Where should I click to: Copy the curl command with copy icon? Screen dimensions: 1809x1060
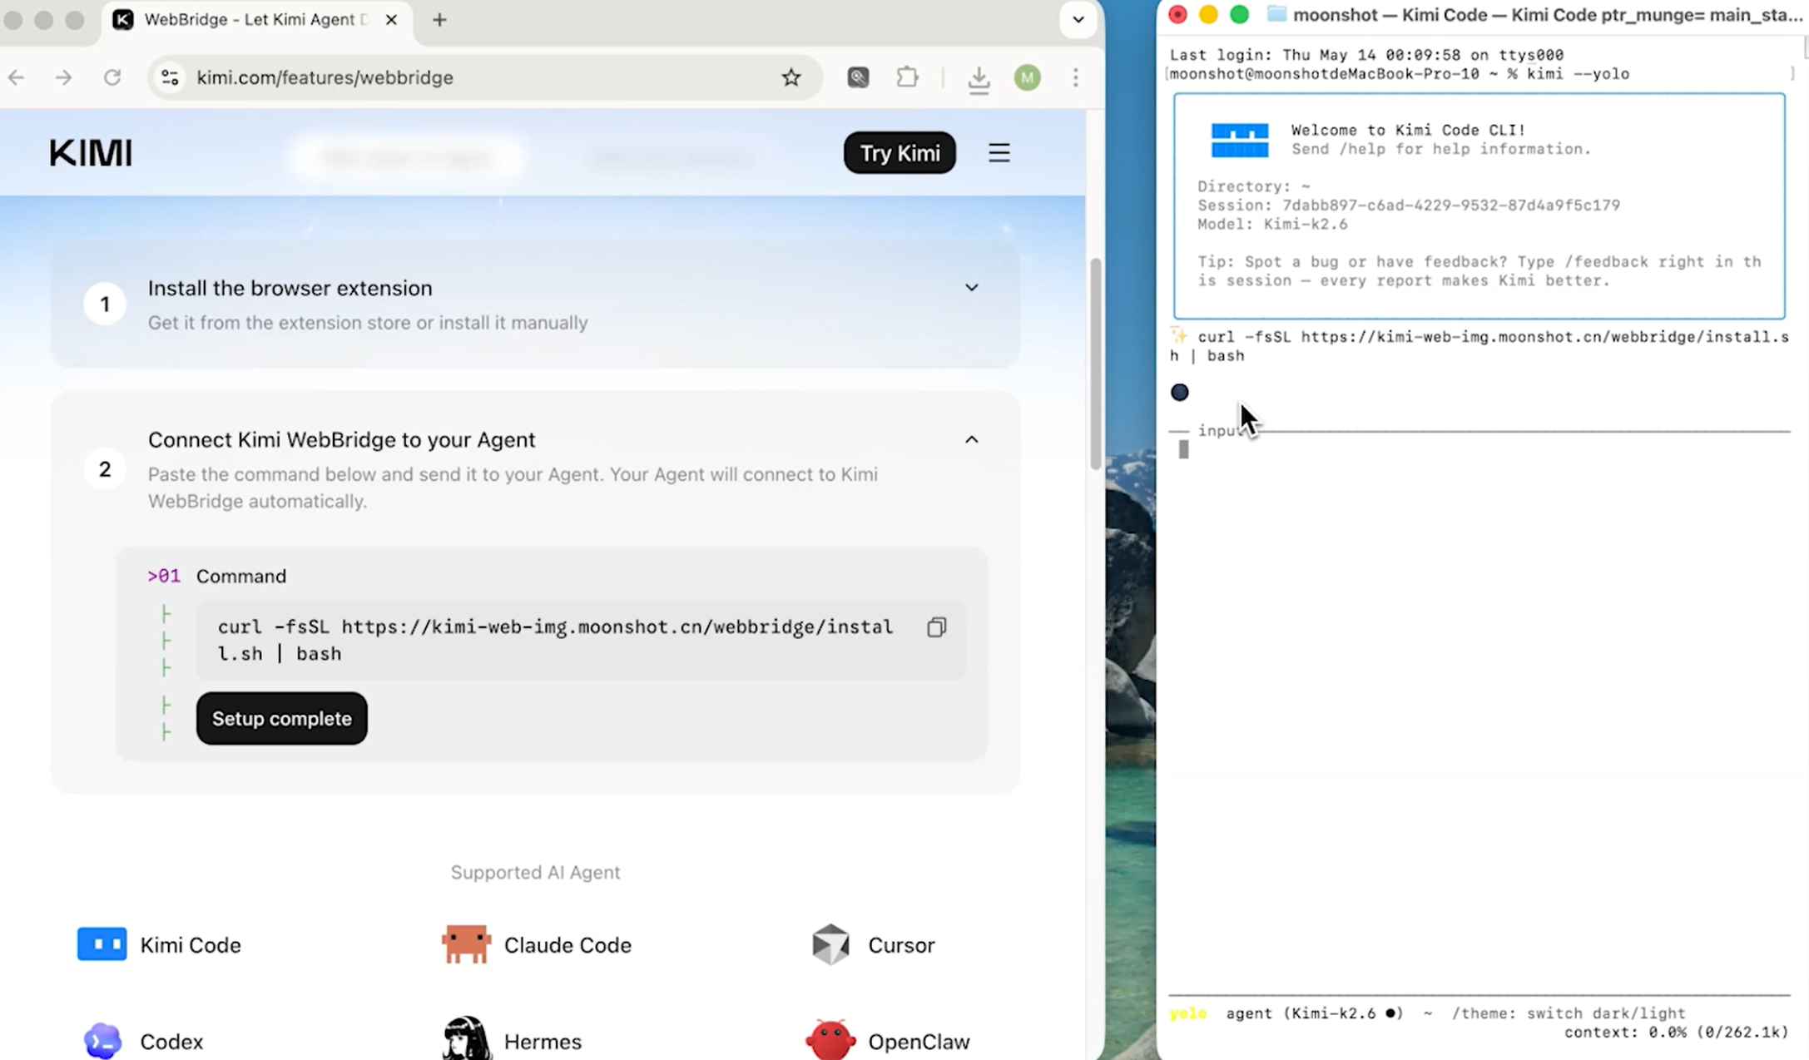[x=937, y=627]
